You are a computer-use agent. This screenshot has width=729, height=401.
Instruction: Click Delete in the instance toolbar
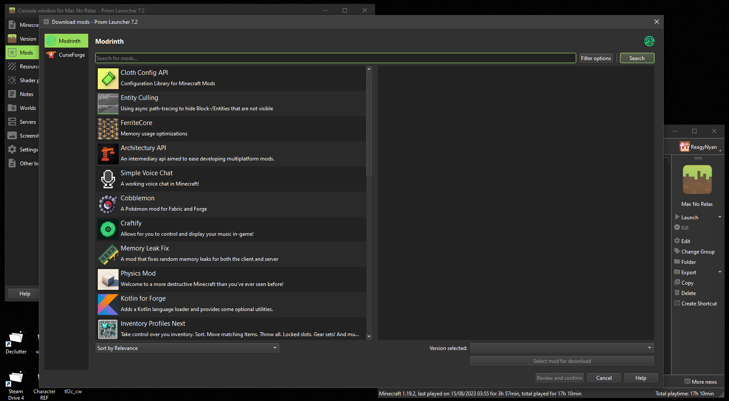pos(685,293)
